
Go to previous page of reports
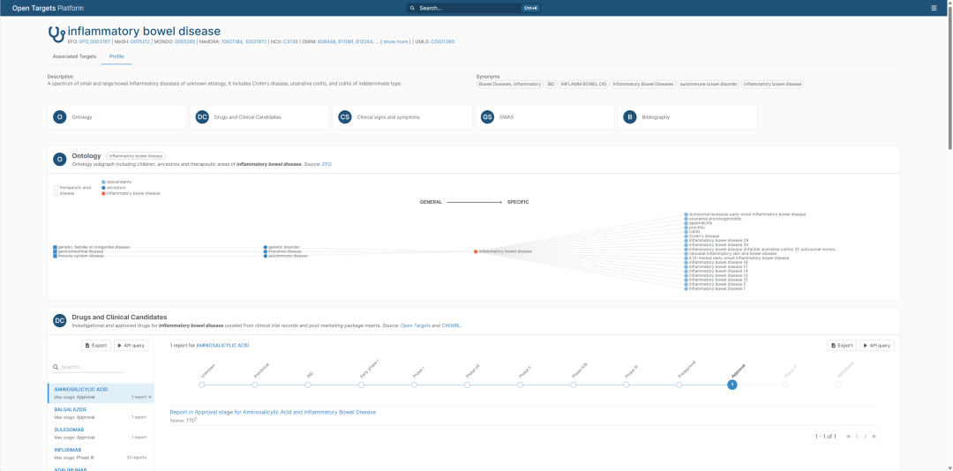(857, 437)
